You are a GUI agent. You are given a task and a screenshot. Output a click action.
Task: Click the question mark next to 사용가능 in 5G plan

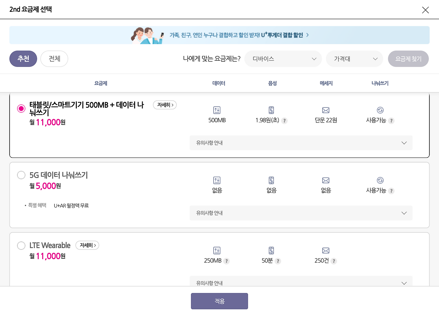pyautogui.click(x=391, y=191)
